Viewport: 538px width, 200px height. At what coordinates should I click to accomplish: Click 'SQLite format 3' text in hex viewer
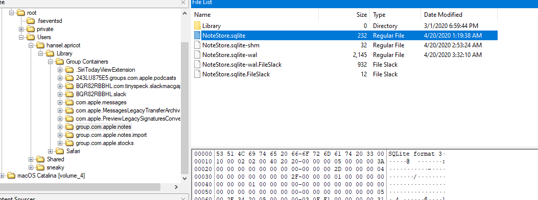tap(415, 154)
